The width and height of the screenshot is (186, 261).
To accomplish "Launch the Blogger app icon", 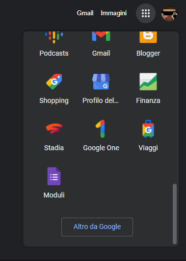I will (x=148, y=37).
